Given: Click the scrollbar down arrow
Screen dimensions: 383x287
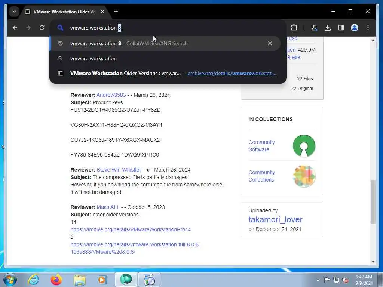Looking at the screenshot, I should (373, 262).
